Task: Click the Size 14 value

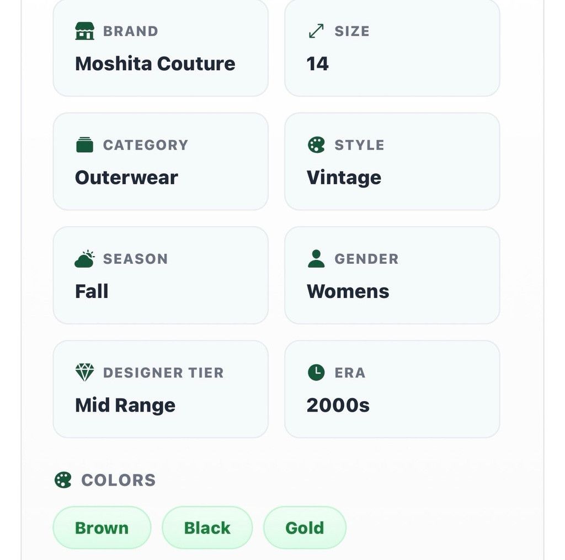Action: pos(317,64)
